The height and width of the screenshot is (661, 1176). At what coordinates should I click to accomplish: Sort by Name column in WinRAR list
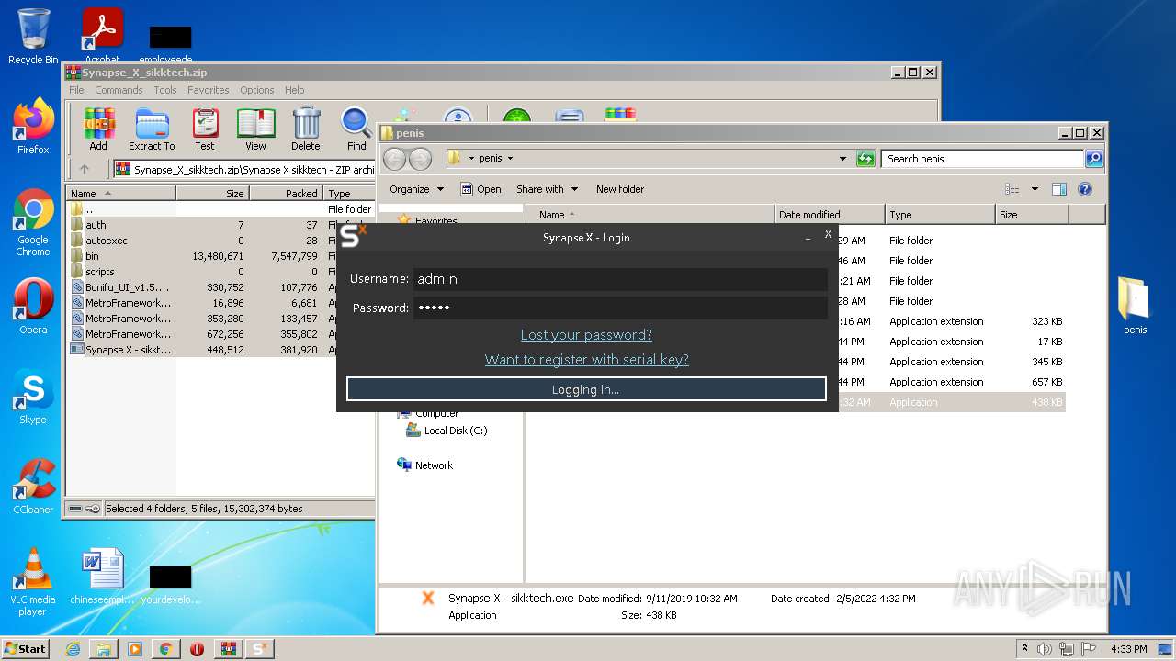121,194
